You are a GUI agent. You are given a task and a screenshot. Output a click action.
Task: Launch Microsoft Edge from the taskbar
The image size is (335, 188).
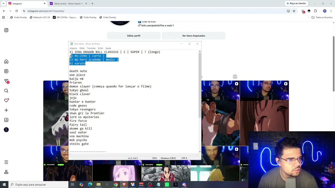90,185
